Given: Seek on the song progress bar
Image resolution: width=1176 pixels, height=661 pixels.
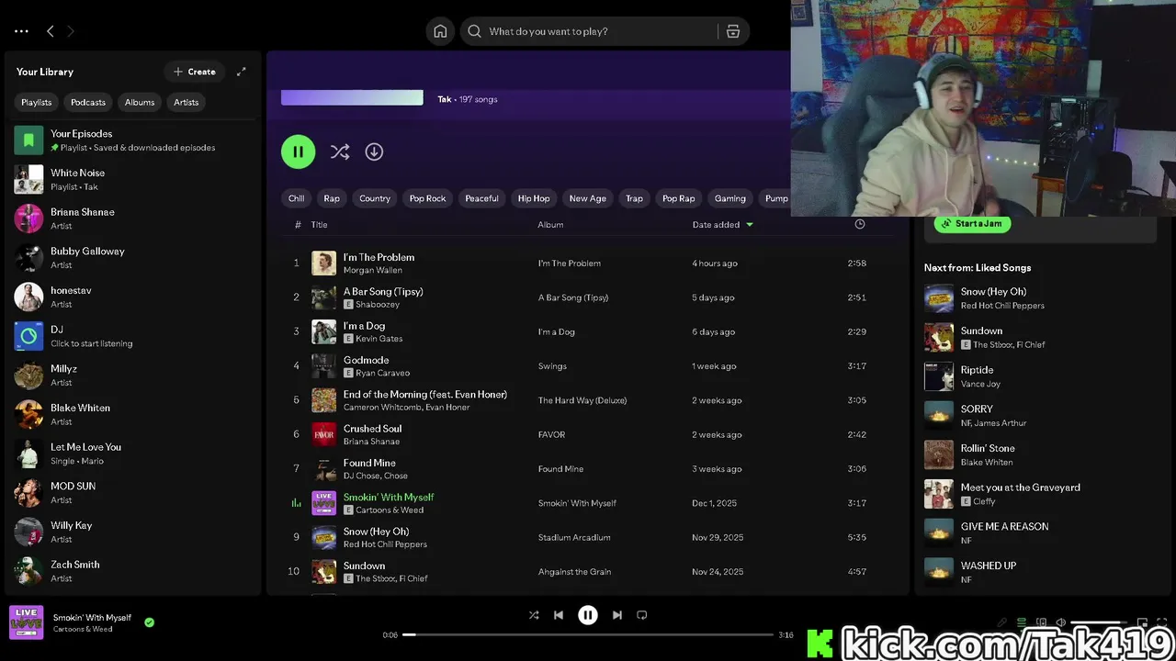Looking at the screenshot, I should pos(588,634).
